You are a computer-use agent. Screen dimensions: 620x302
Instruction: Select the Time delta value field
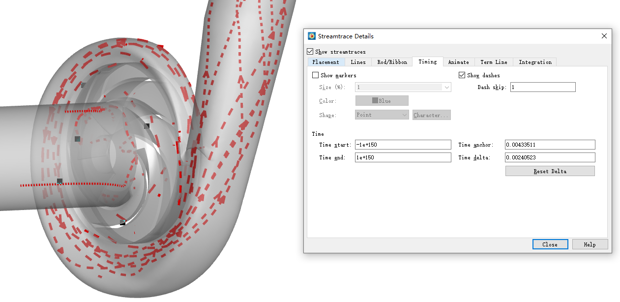tap(550, 157)
